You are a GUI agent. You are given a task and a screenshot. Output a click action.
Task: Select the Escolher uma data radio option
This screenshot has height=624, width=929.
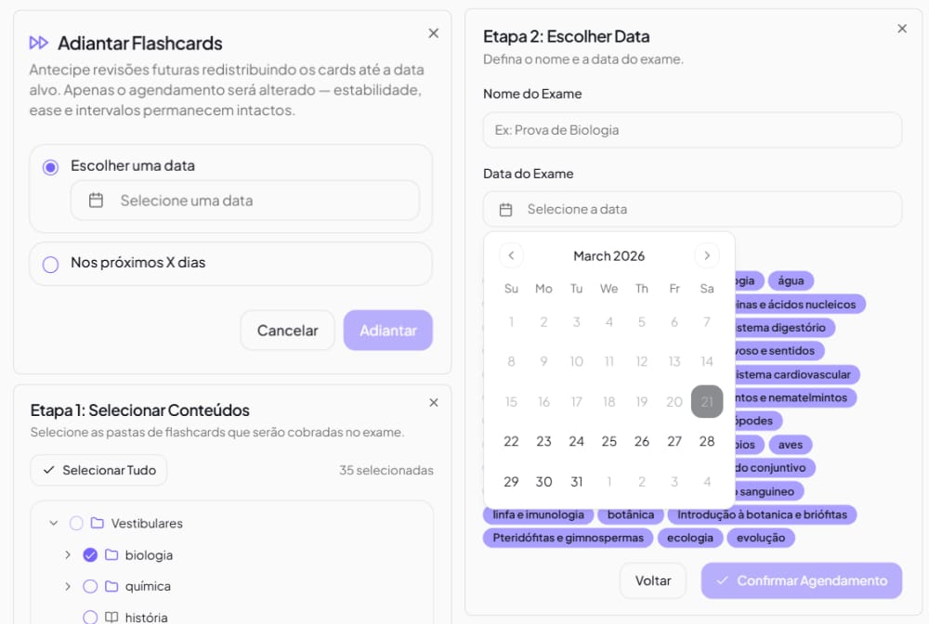[51, 167]
